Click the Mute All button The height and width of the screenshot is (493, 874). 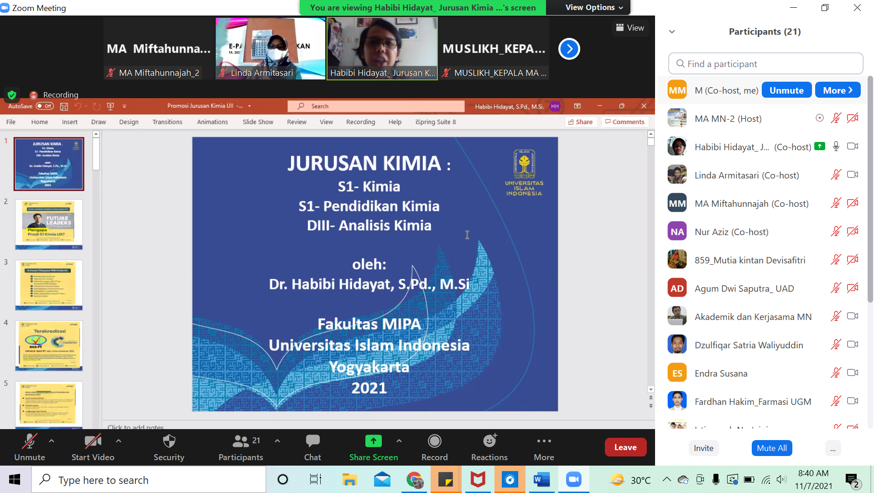pos(771,448)
